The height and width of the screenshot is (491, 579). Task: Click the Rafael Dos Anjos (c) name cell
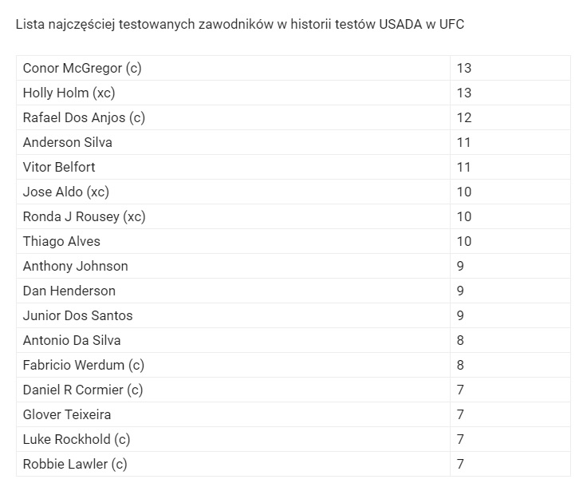click(233, 117)
